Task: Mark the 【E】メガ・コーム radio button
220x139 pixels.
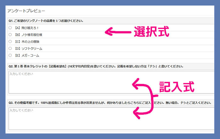Action: tap(10, 55)
